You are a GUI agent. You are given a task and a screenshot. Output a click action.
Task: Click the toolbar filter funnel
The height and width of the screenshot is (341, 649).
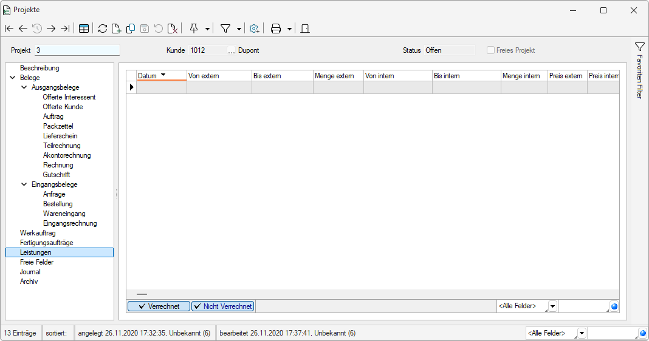(225, 29)
